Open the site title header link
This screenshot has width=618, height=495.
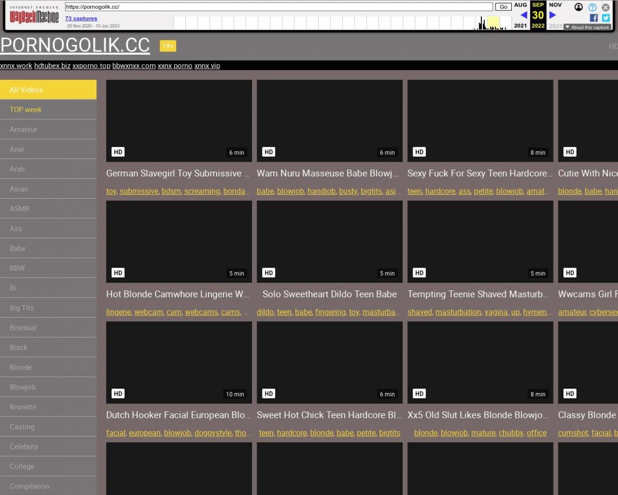[75, 45]
